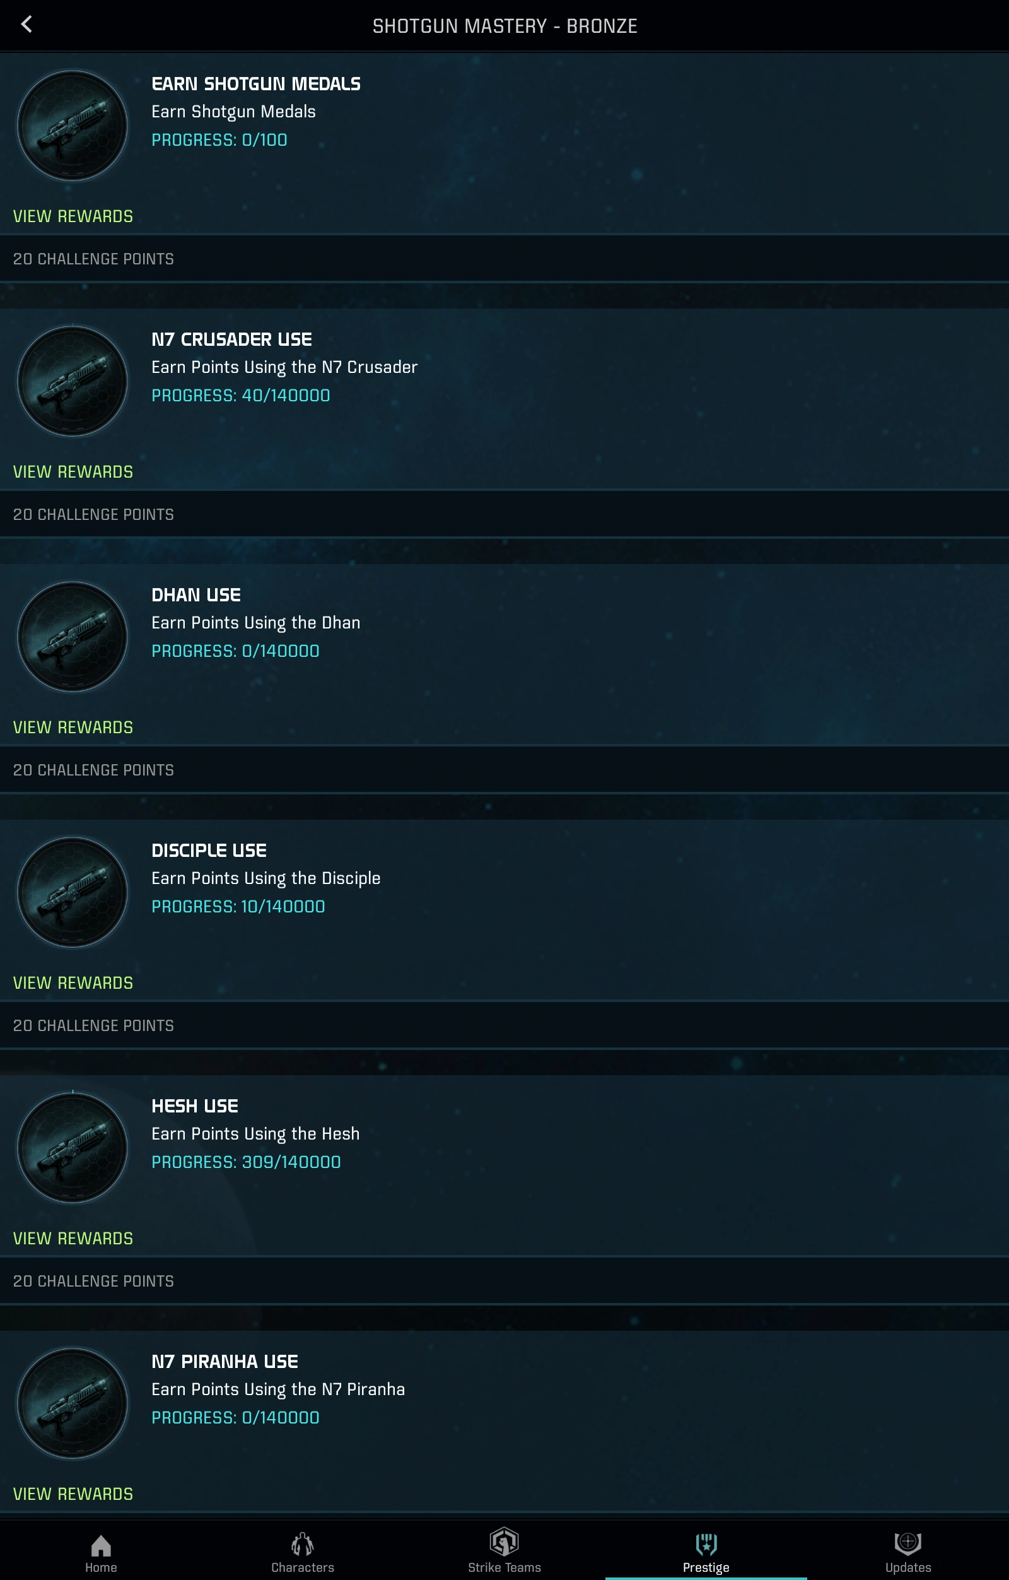View rewards for Disciple Use challenge
This screenshot has height=1580, width=1009.
point(73,983)
